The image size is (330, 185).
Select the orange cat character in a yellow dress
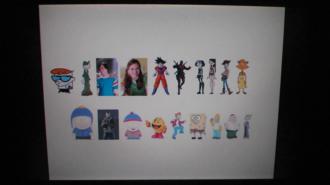(x=242, y=77)
